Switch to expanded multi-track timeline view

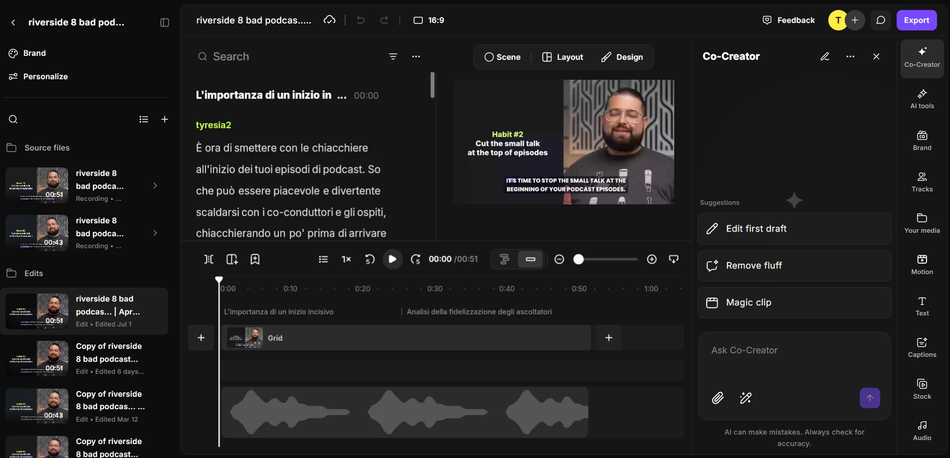coord(504,259)
